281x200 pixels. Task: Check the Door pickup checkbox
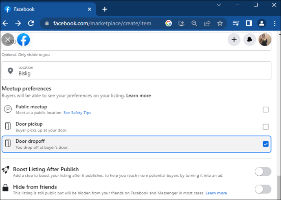[x=266, y=127]
